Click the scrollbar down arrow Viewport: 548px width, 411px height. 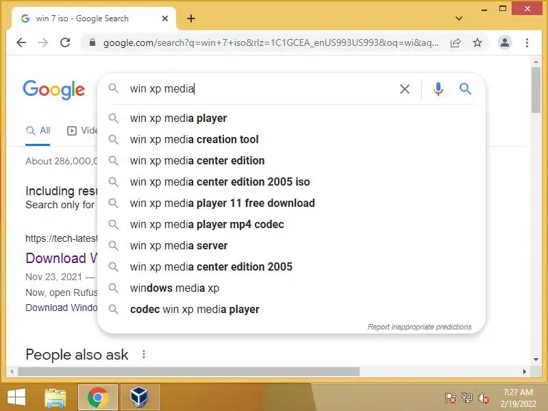point(536,359)
